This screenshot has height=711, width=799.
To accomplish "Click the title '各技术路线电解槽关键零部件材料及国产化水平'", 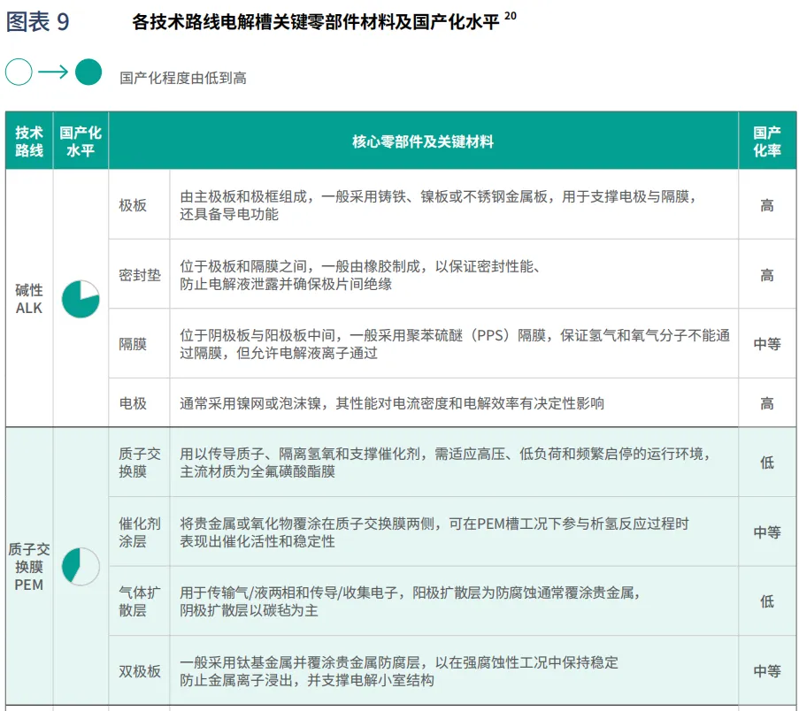I will coord(315,22).
